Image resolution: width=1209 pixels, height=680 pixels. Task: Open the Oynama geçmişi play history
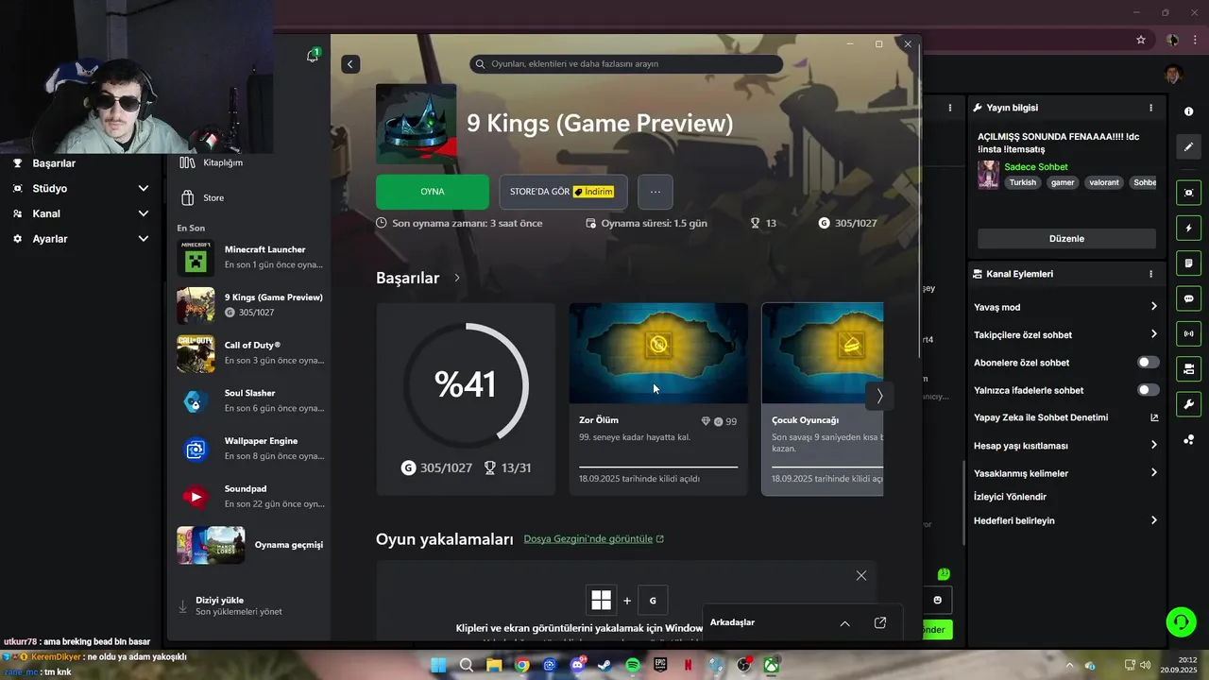pos(251,545)
